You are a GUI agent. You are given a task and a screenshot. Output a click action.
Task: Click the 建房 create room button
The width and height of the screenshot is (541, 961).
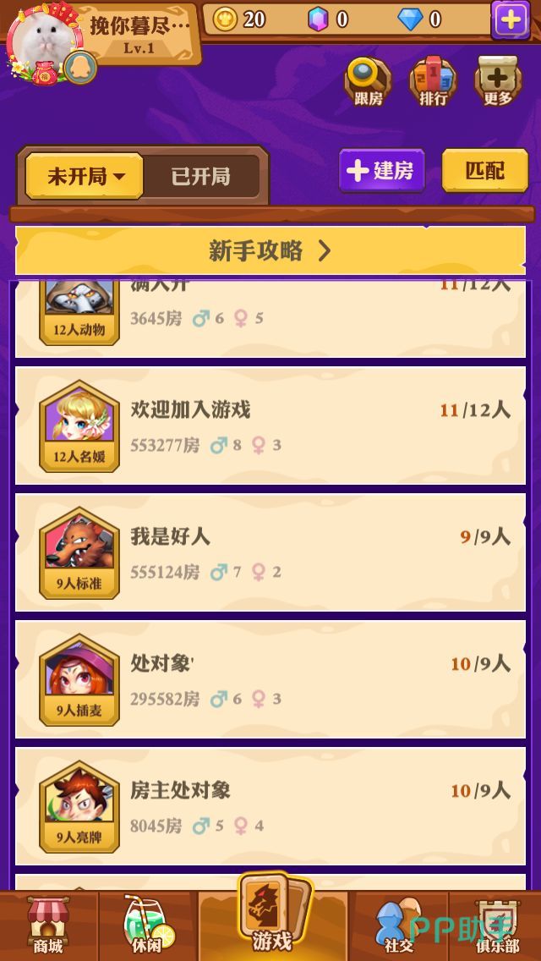click(382, 170)
